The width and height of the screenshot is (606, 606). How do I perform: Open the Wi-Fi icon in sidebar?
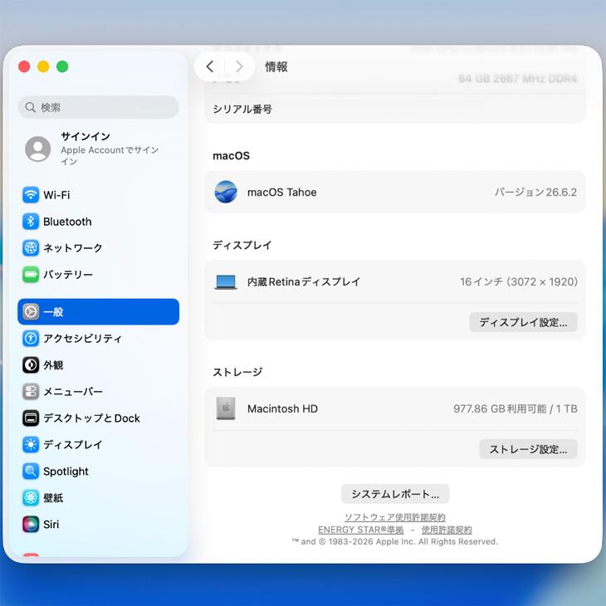[31, 195]
